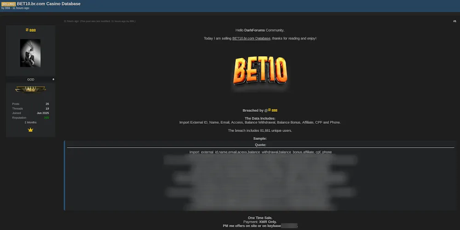Click the GOD user title label
This screenshot has width=460, height=230.
pos(30,80)
